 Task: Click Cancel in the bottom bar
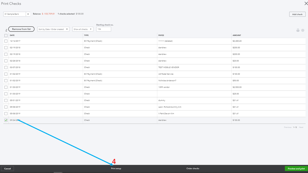pyautogui.click(x=7, y=169)
